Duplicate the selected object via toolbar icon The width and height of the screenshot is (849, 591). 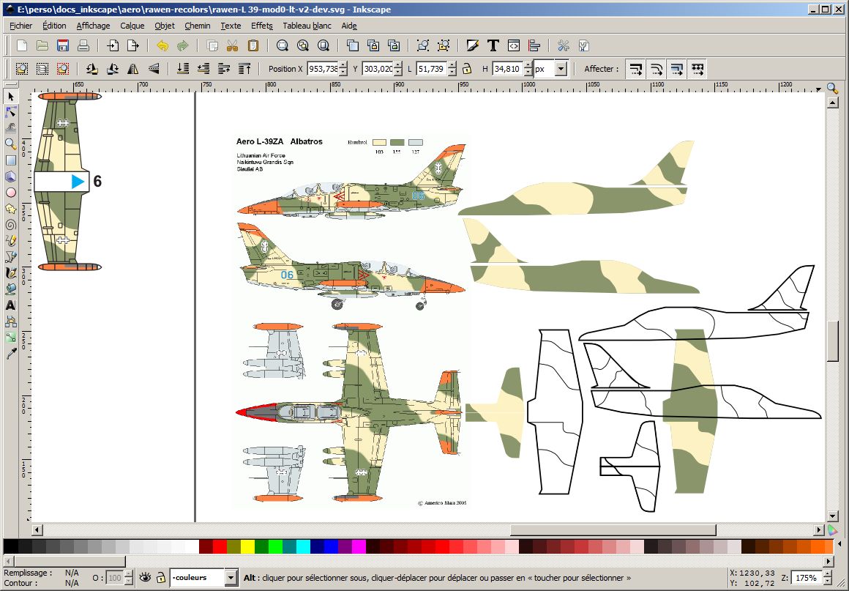pos(353,45)
